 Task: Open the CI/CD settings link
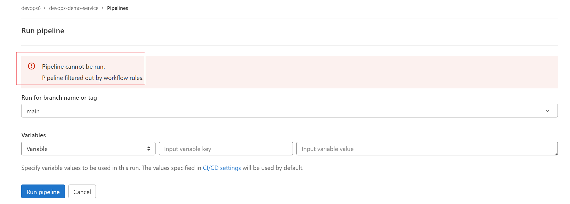(x=222, y=168)
